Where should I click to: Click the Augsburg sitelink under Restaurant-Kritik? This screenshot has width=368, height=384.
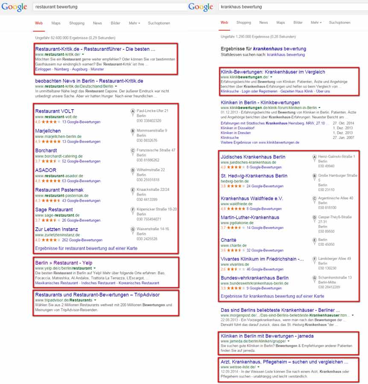(x=80, y=69)
